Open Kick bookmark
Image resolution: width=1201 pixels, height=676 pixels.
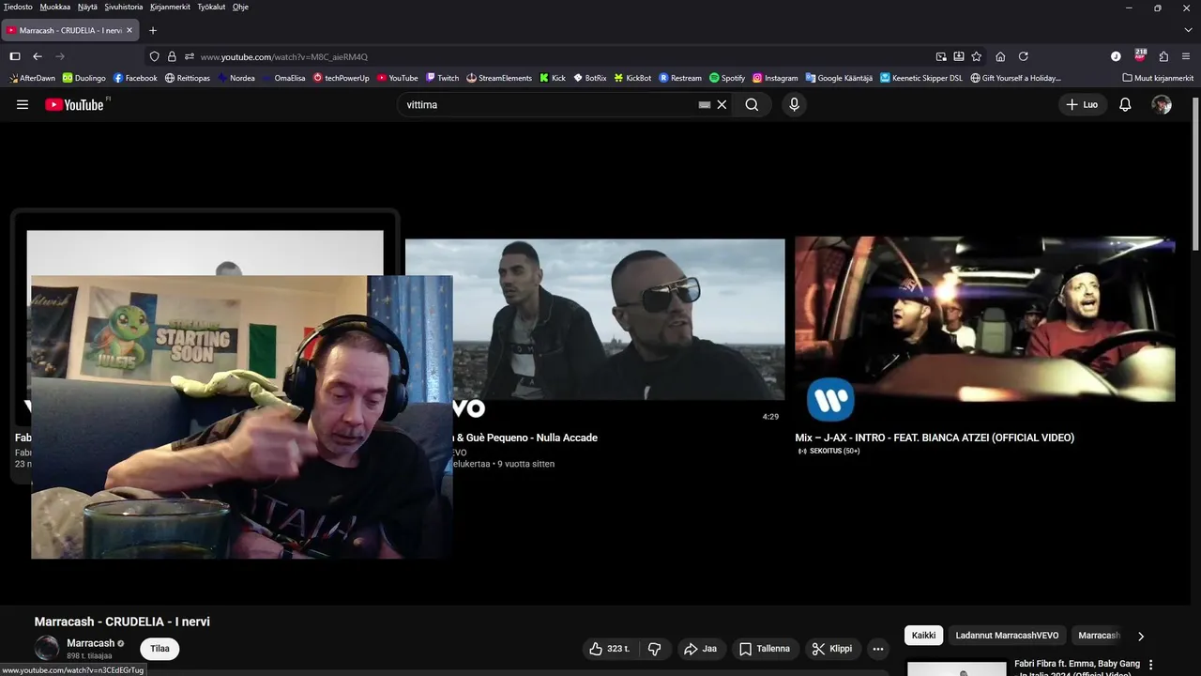[553, 78]
